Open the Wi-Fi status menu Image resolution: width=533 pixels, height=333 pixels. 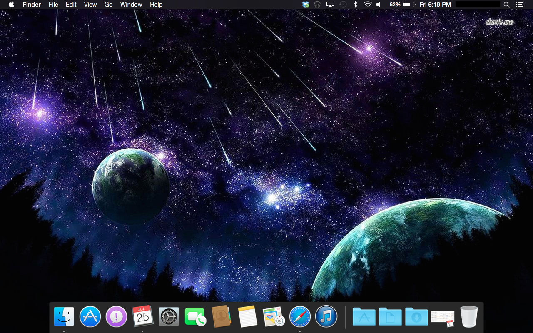(367, 5)
